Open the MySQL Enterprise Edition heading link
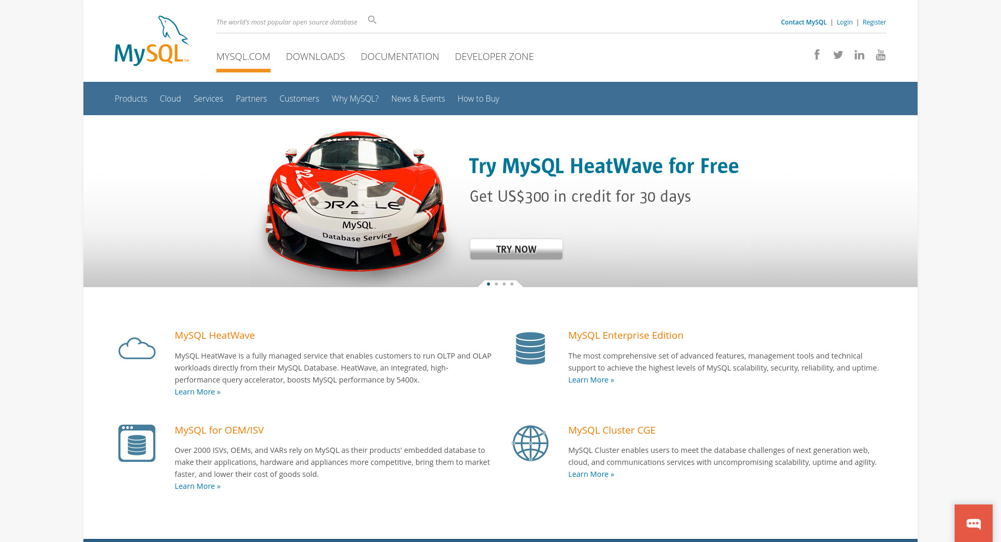Viewport: 1001px width, 542px height. click(626, 336)
